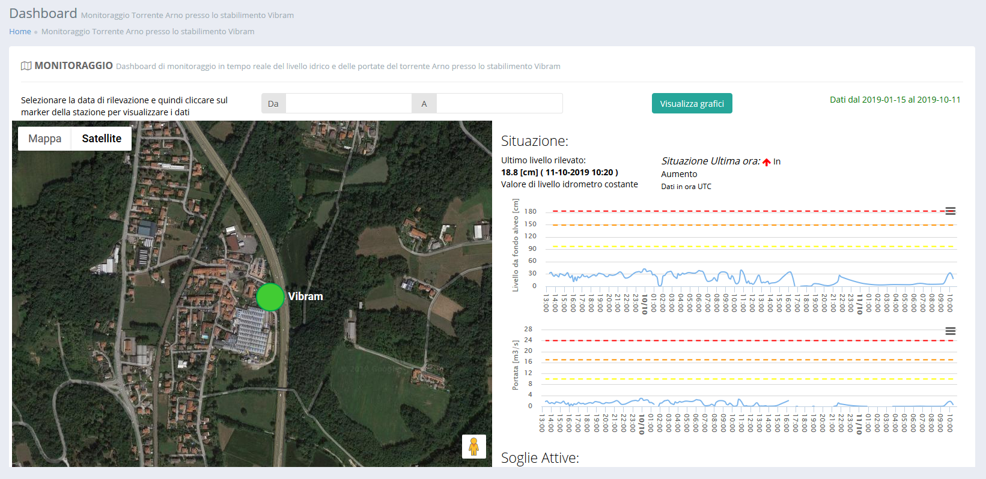Screen dimensions: 986x479
Task: Click the 'Dati in ora UTC' note
Action: [x=686, y=187]
